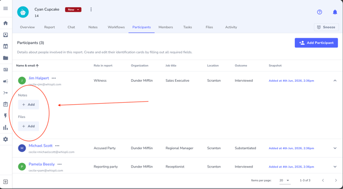Open the calendar contact icon in sidebar
This screenshot has height=189, width=343.
point(6,46)
